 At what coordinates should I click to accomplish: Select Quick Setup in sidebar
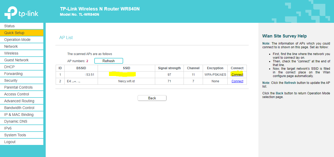point(22,33)
